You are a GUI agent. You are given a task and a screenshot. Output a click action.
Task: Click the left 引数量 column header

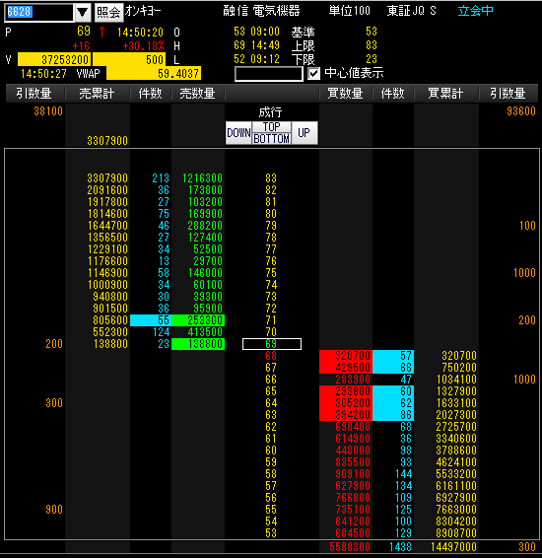click(x=34, y=94)
